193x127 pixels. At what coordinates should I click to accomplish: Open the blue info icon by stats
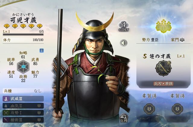point(42,50)
